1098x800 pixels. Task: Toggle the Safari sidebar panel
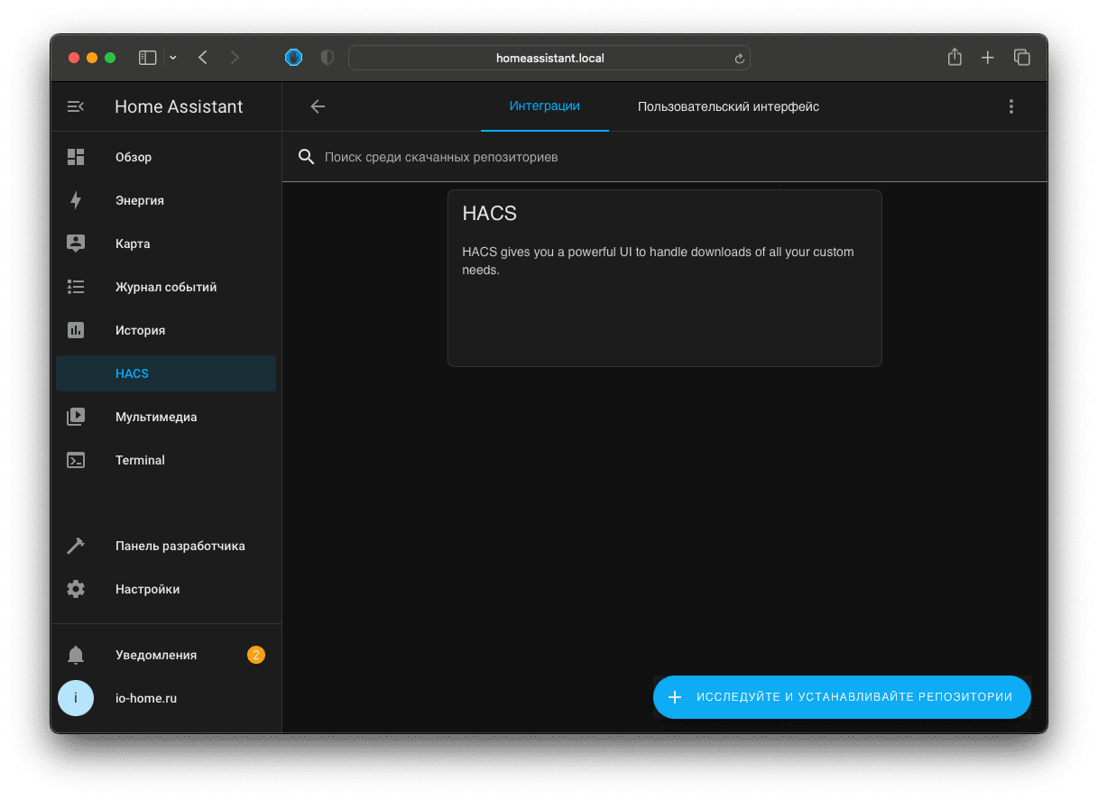click(147, 58)
